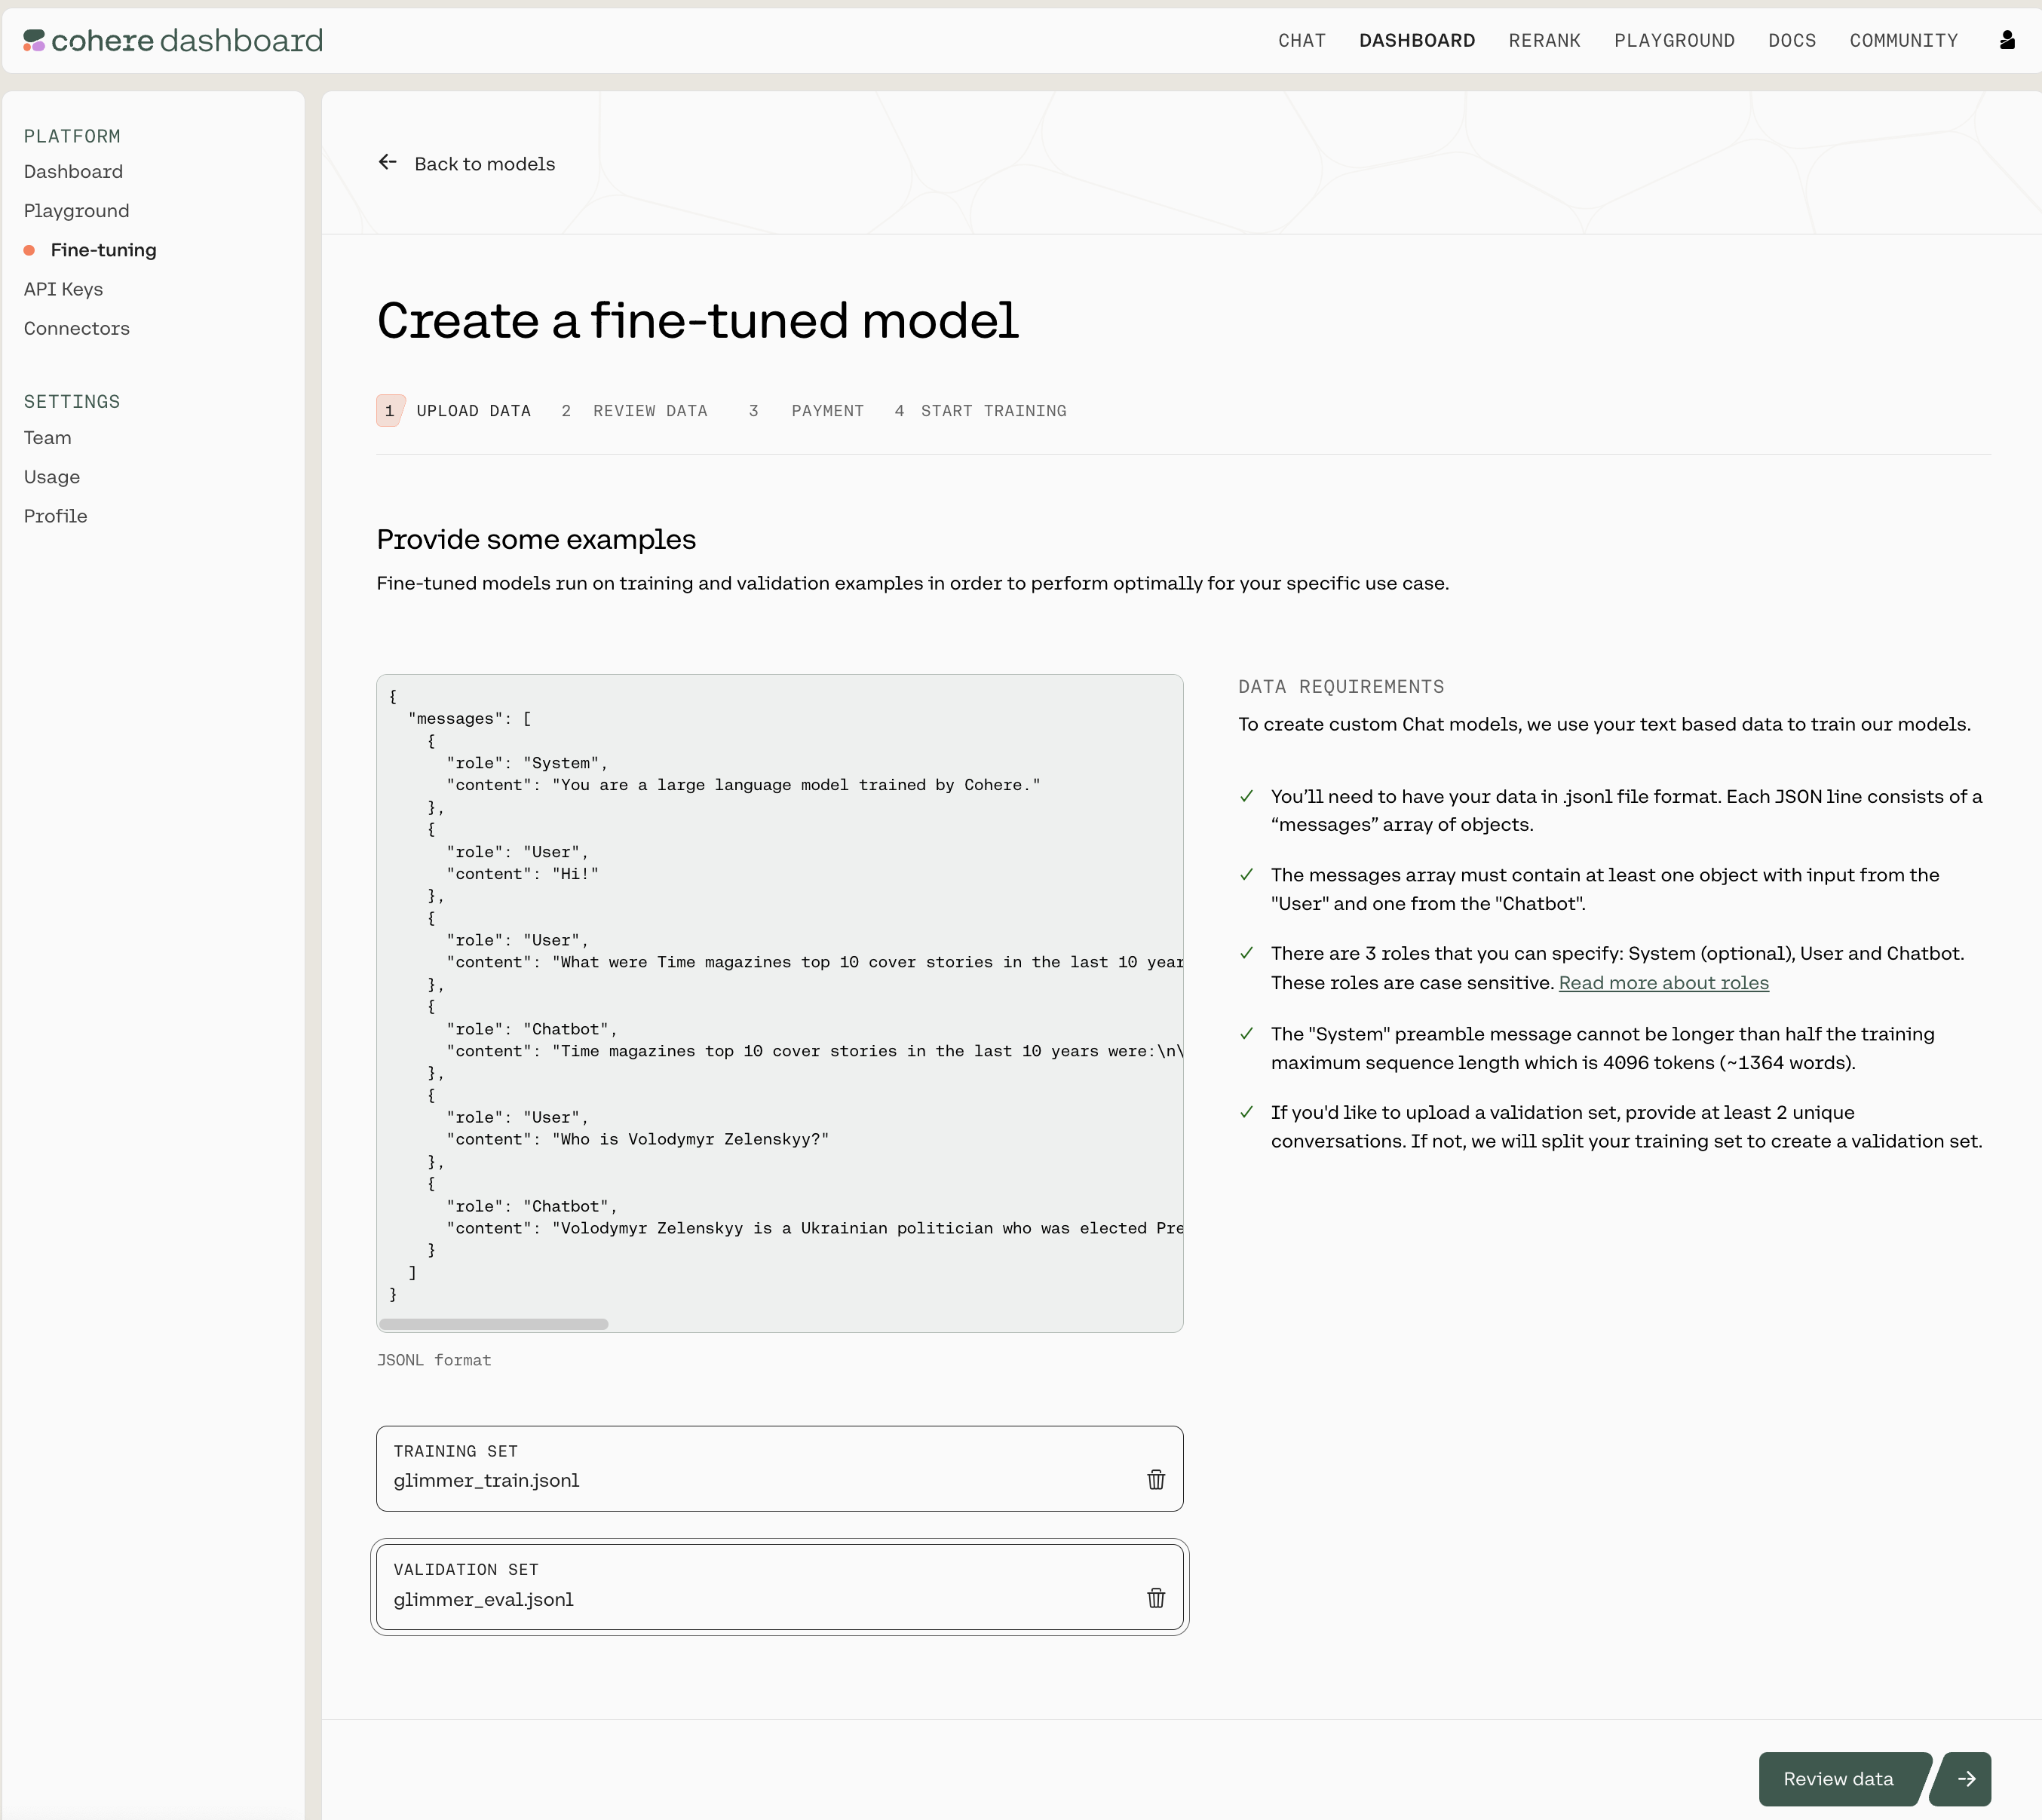The image size is (2042, 1820).
Task: Click the user account profile icon
Action: (2006, 40)
